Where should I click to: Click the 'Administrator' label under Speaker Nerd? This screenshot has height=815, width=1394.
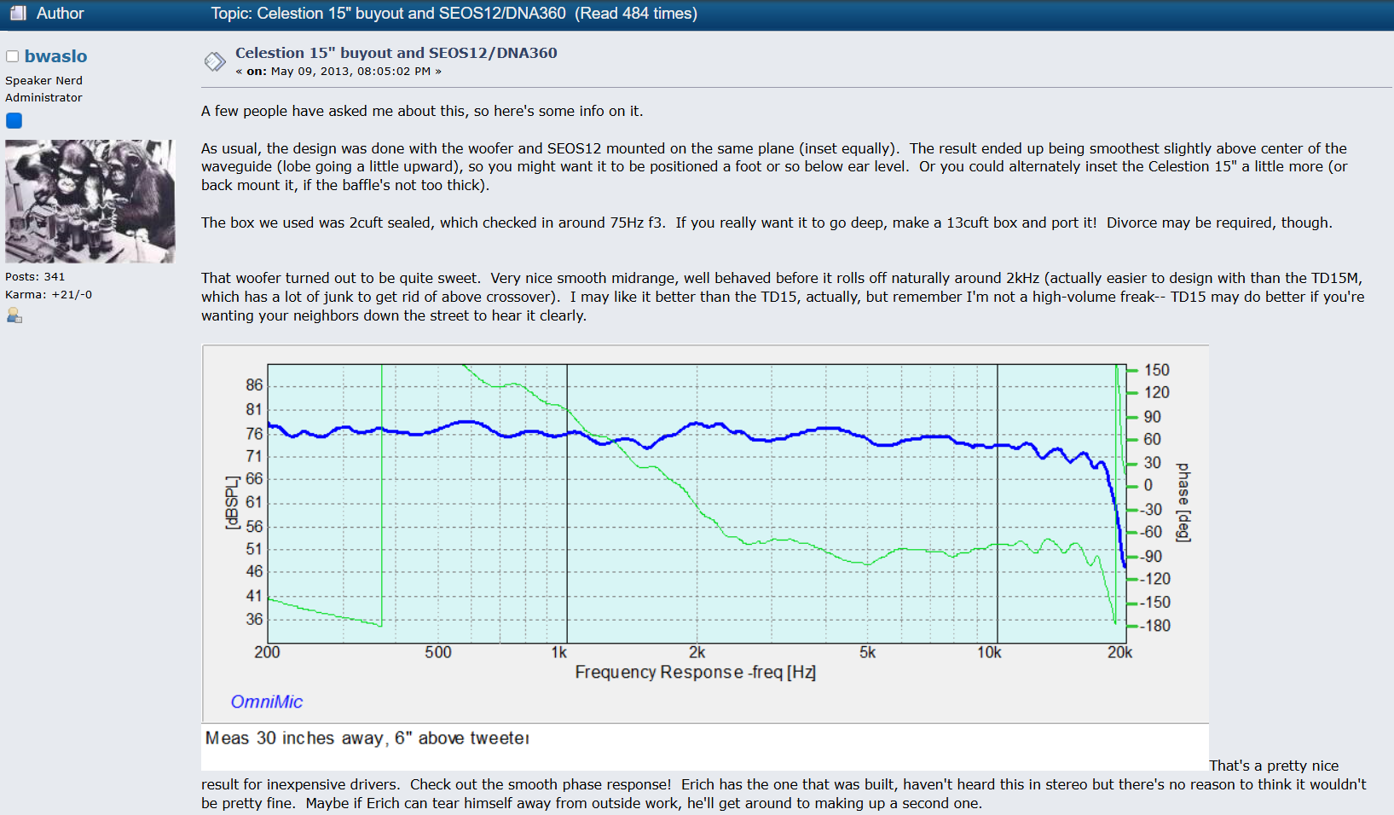[43, 98]
